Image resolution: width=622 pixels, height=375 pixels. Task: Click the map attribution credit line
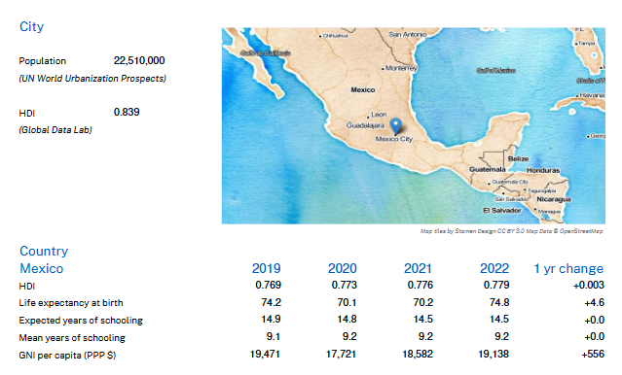[x=512, y=231]
